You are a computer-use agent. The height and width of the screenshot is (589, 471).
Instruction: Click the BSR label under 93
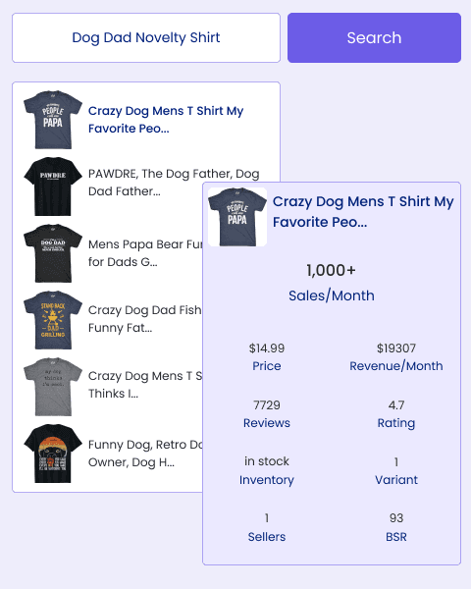396,537
